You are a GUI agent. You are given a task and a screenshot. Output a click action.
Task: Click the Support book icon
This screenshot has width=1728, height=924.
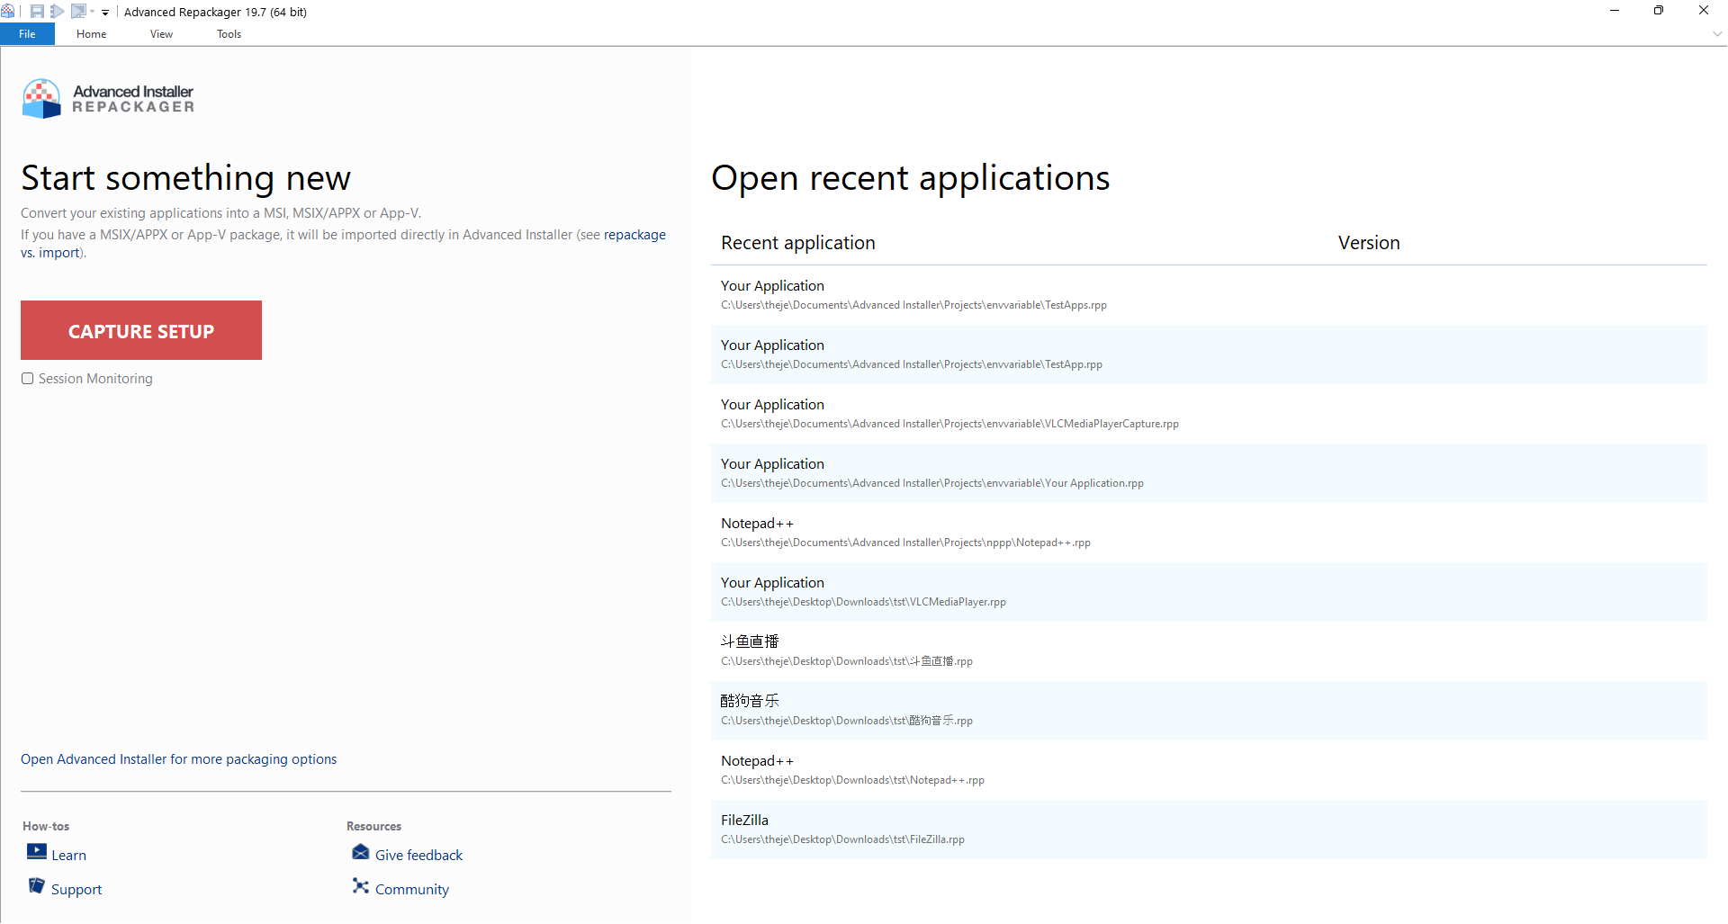pos(37,885)
